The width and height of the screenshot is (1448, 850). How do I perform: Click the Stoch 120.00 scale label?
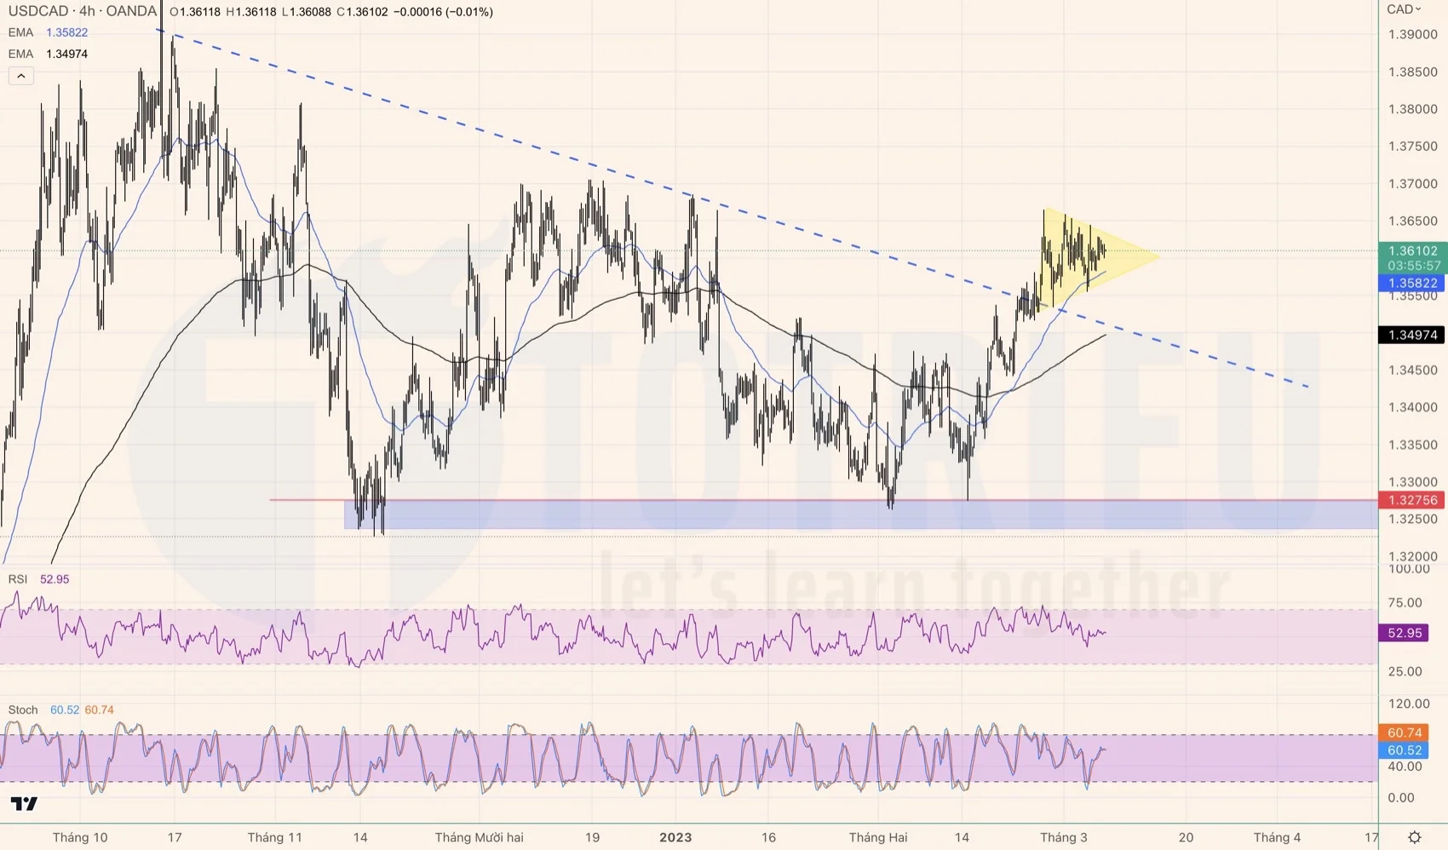coord(1409,704)
